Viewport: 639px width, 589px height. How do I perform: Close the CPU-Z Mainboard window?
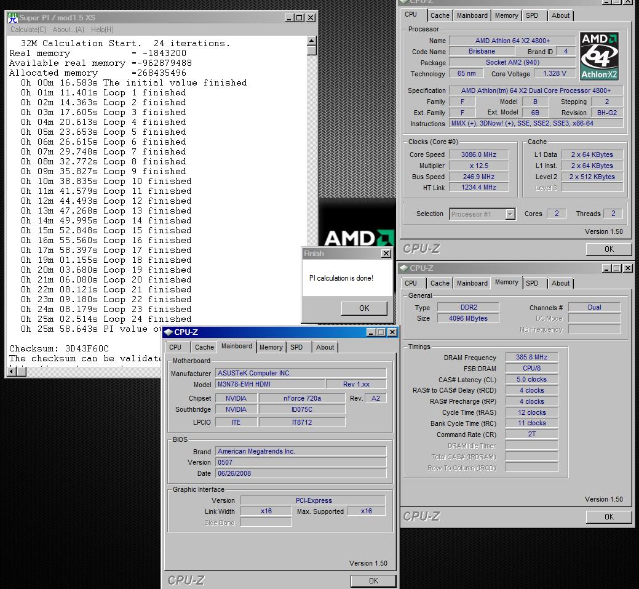click(x=392, y=332)
